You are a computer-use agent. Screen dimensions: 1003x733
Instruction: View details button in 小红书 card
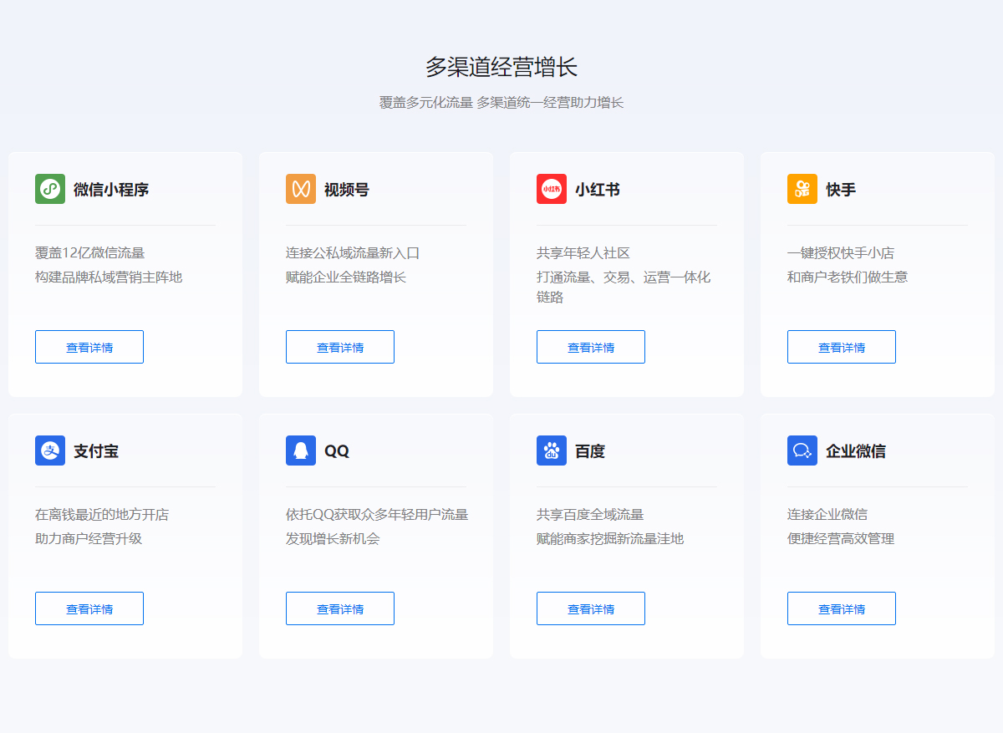[x=591, y=347]
